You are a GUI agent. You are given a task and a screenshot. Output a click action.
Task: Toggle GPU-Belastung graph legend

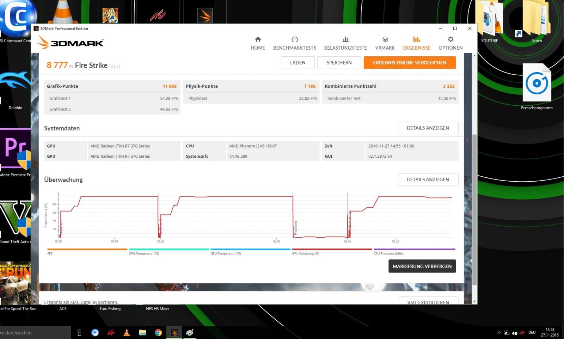(x=332, y=251)
